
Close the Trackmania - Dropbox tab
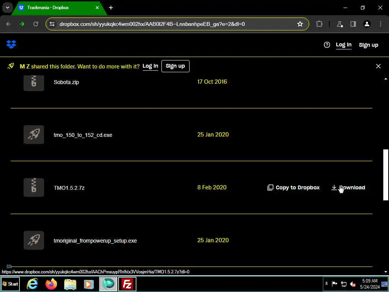click(x=97, y=8)
